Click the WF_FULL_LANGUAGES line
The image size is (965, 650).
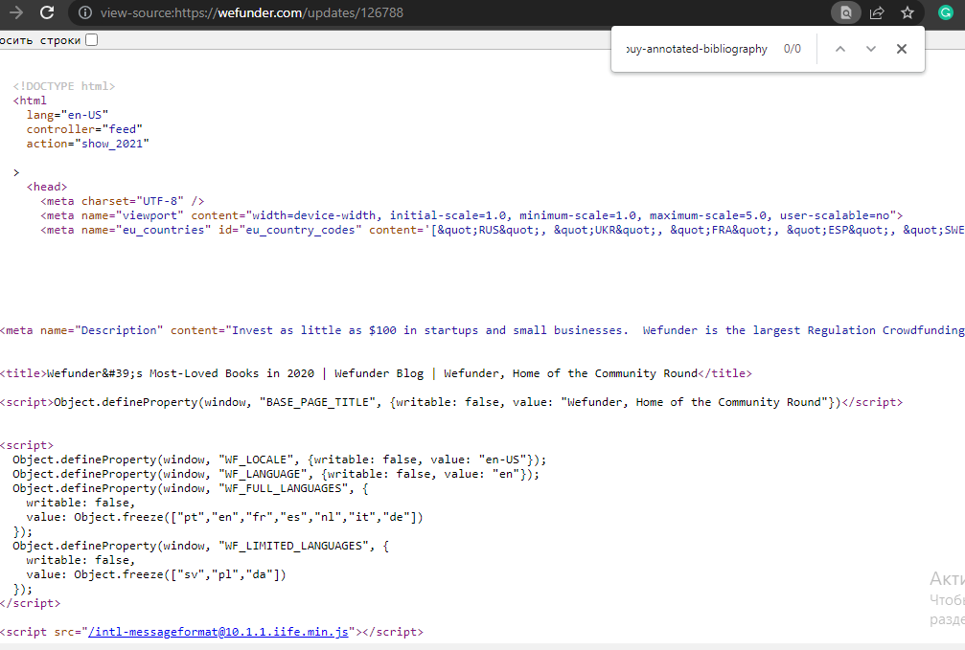[x=190, y=488]
